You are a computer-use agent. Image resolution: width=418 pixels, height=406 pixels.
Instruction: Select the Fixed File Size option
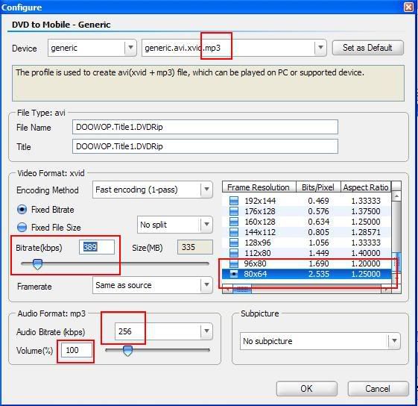[x=22, y=228]
